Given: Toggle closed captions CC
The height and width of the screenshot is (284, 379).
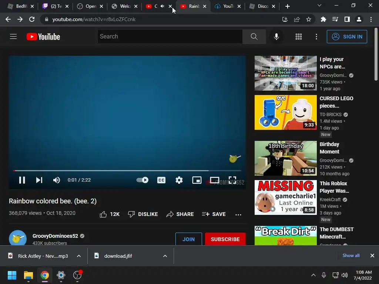Looking at the screenshot, I should point(161,180).
